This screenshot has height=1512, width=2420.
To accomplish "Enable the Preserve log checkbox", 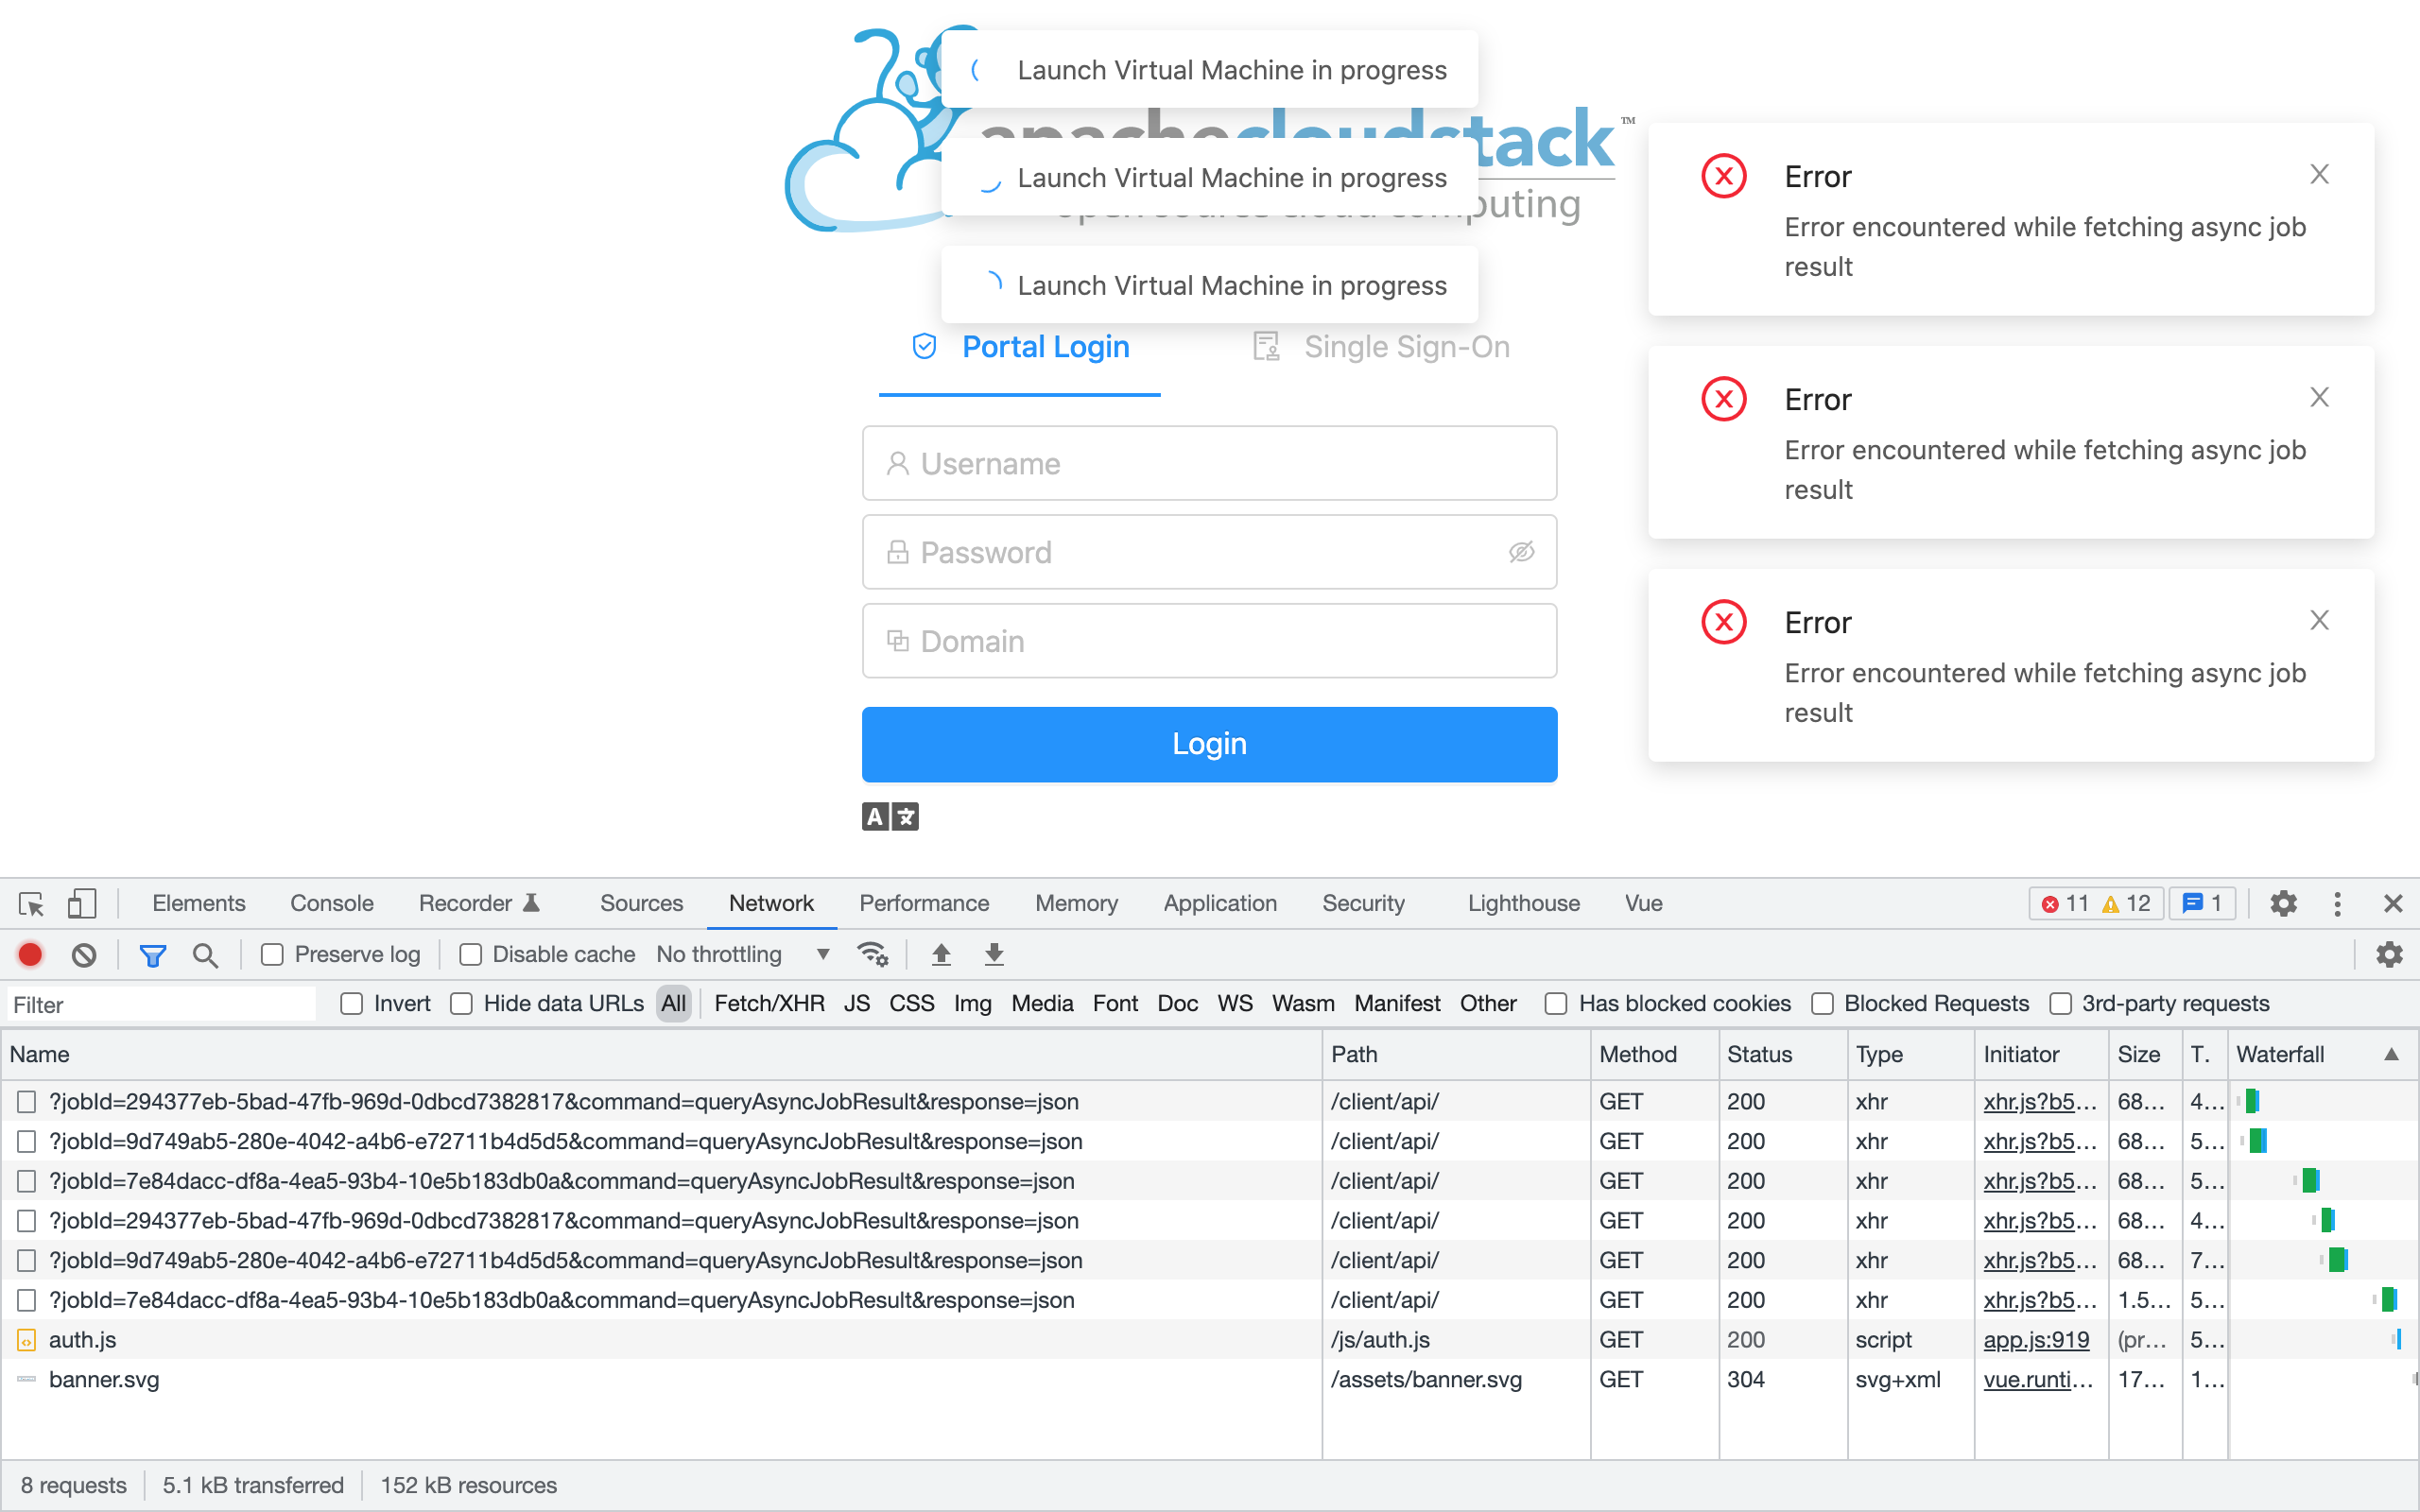I will point(272,955).
